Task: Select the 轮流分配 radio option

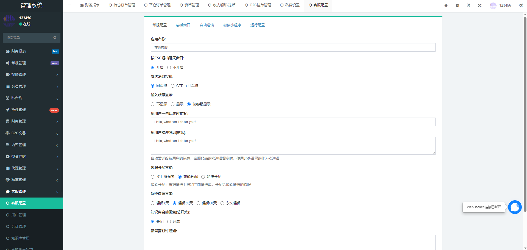Action: point(203,177)
